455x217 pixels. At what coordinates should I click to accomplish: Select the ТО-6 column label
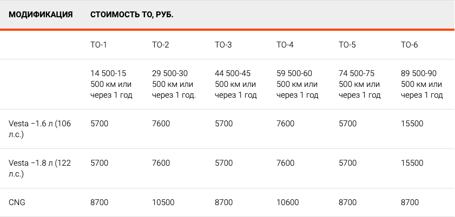click(410, 45)
